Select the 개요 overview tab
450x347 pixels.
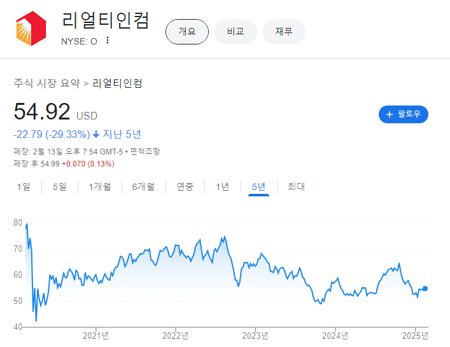point(187,32)
